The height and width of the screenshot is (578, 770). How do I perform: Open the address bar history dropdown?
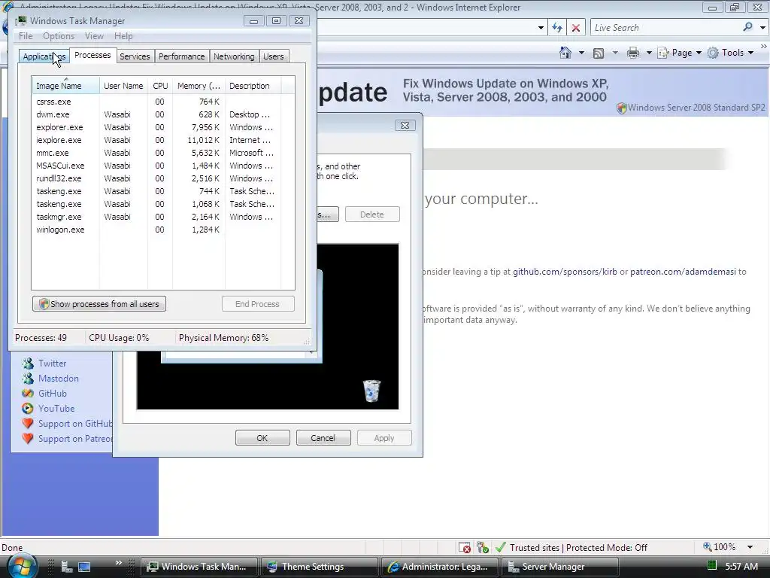coord(541,28)
